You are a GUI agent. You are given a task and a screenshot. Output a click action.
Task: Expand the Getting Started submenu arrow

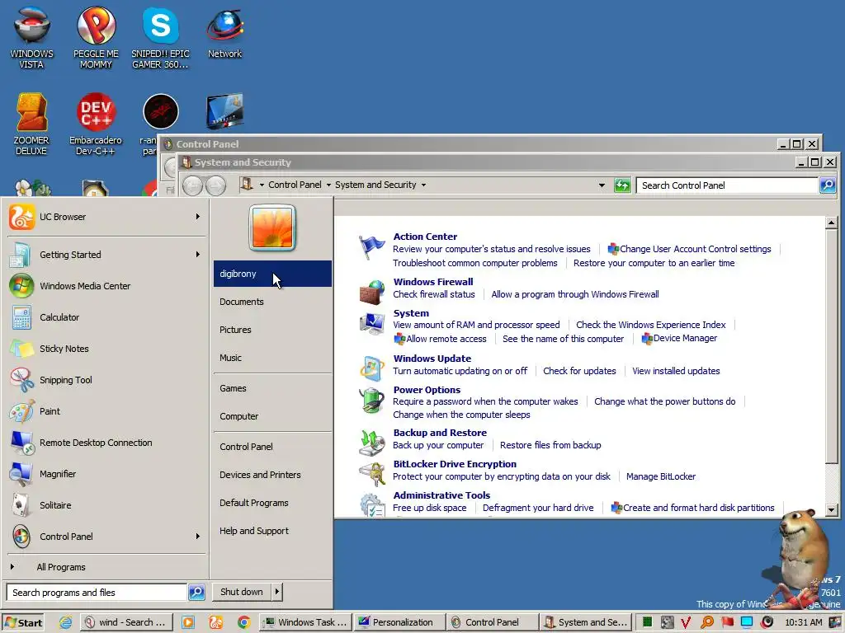click(x=198, y=254)
